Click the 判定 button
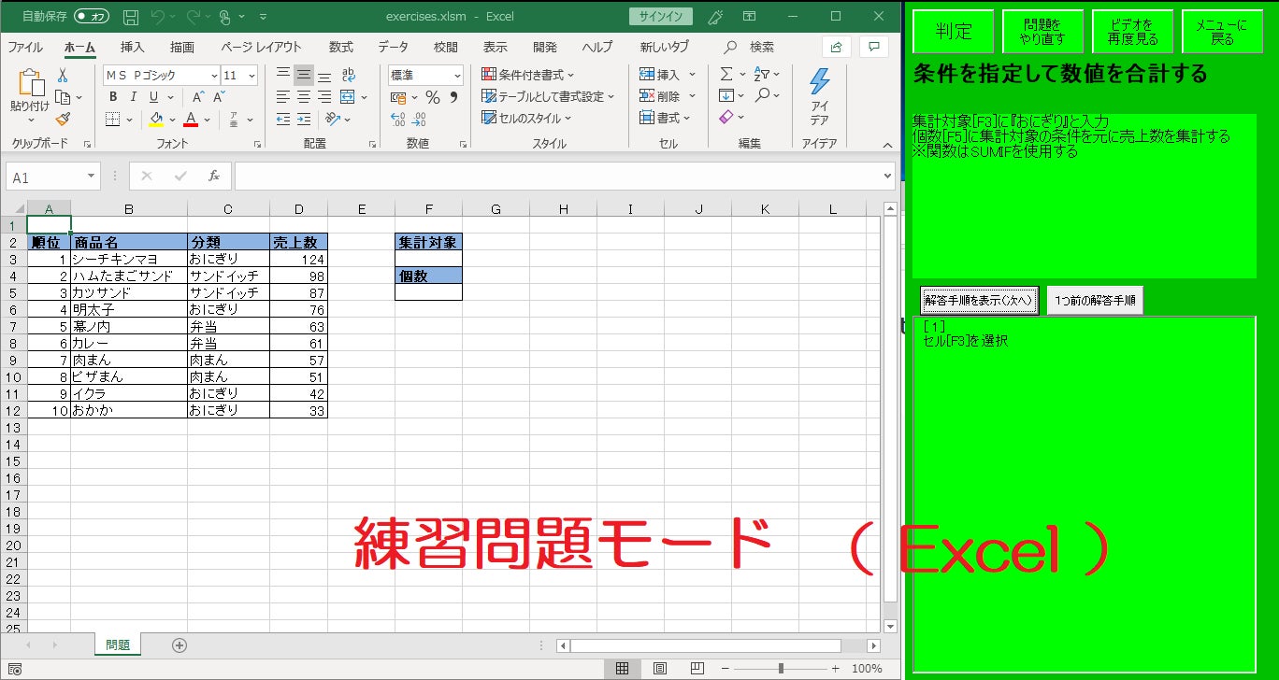Screen dimensions: 1279x680 pos(953,31)
